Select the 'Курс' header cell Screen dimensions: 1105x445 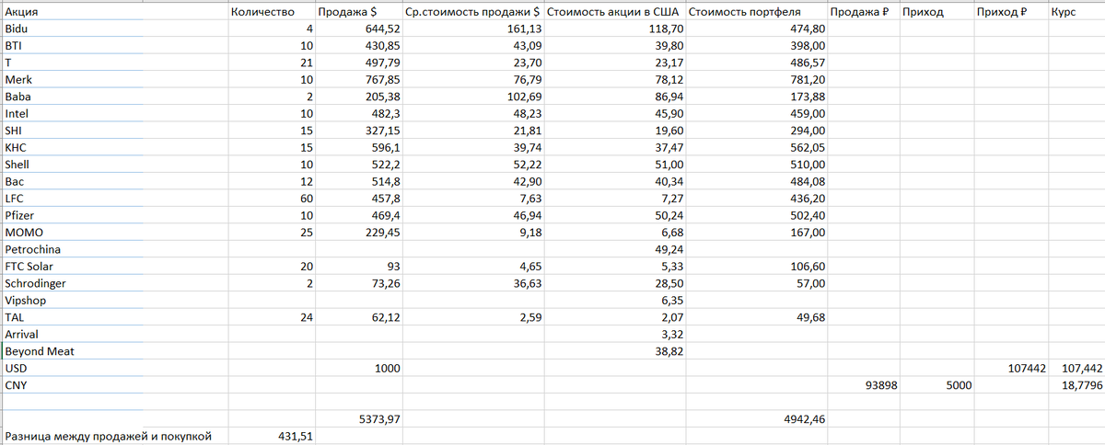[1076, 13]
